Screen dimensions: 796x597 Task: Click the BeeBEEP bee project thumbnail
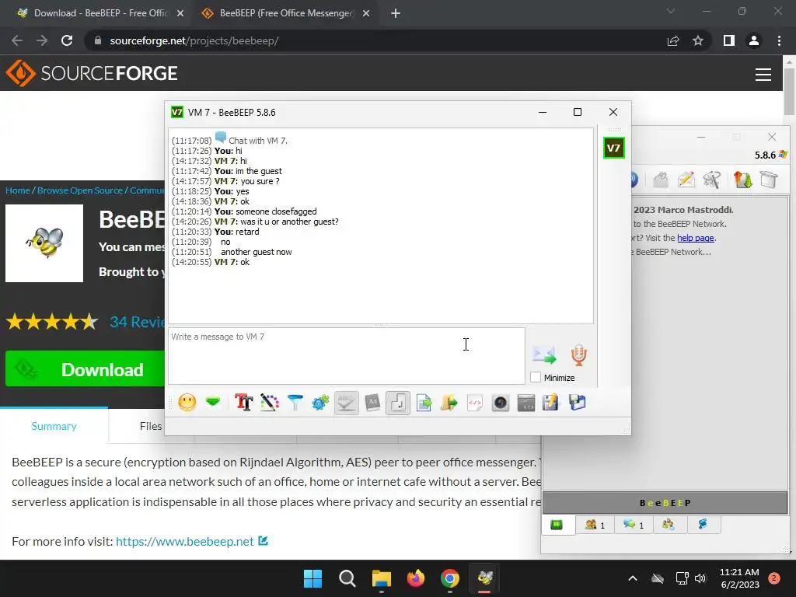tap(44, 243)
